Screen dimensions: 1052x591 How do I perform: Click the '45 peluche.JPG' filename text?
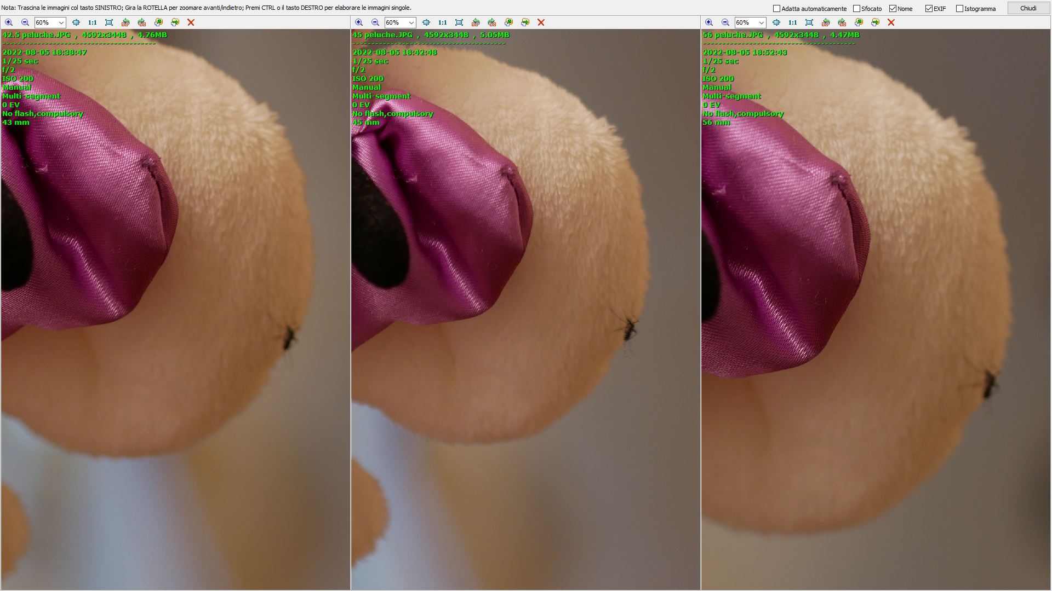pyautogui.click(x=382, y=35)
